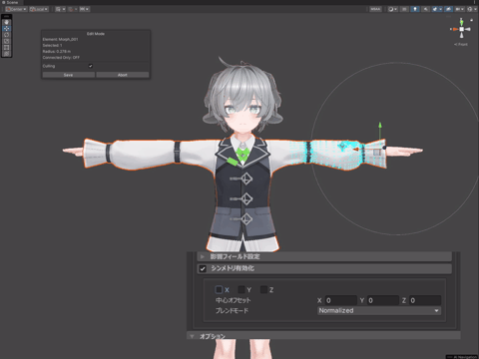Screen dimensions: 479x359
Task: Enable the Y symmetry axis checkbox
Action: tap(241, 290)
